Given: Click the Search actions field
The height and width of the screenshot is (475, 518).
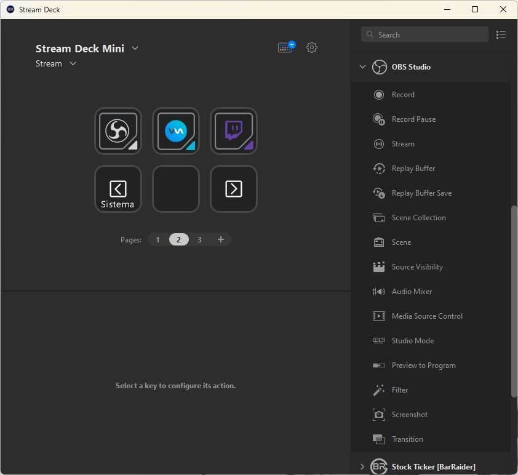Looking at the screenshot, I should pyautogui.click(x=424, y=34).
